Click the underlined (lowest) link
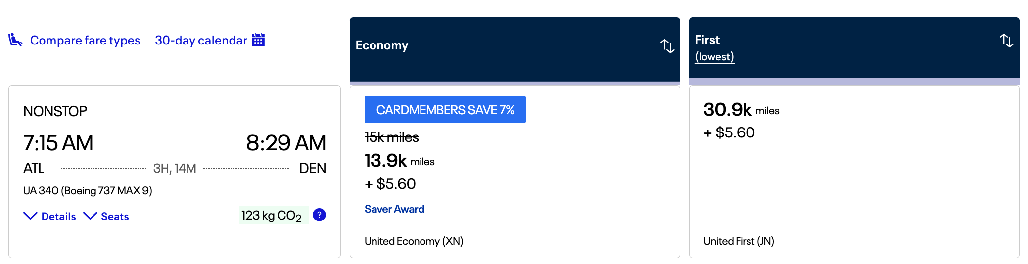 click(714, 57)
